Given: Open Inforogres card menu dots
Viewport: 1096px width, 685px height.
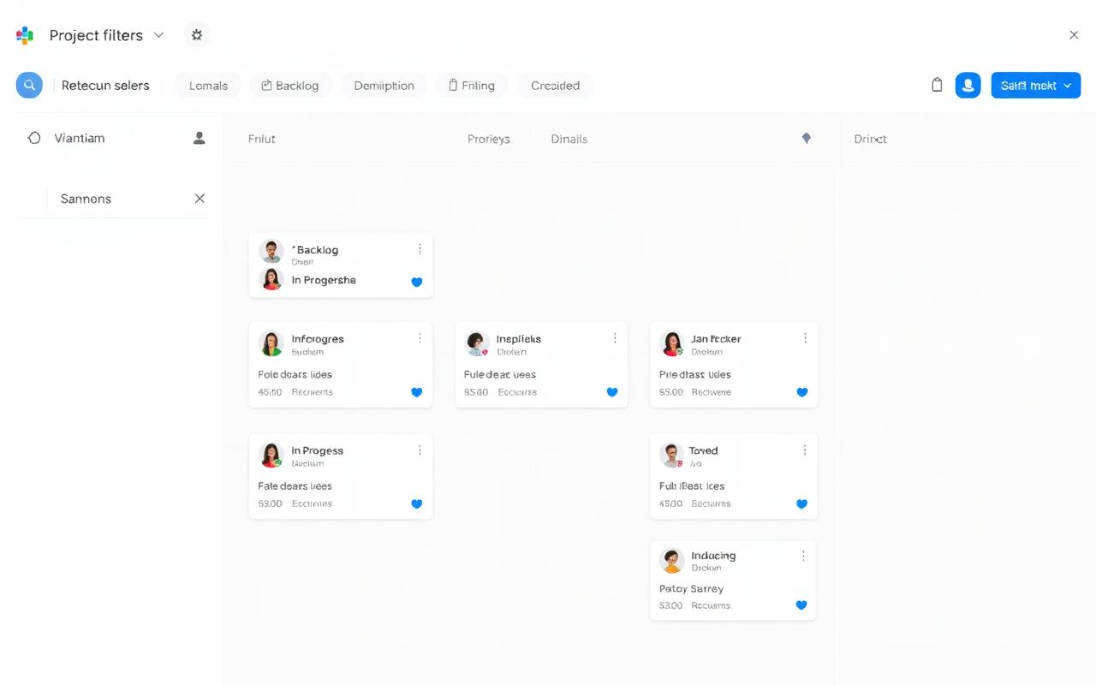Looking at the screenshot, I should click(420, 338).
